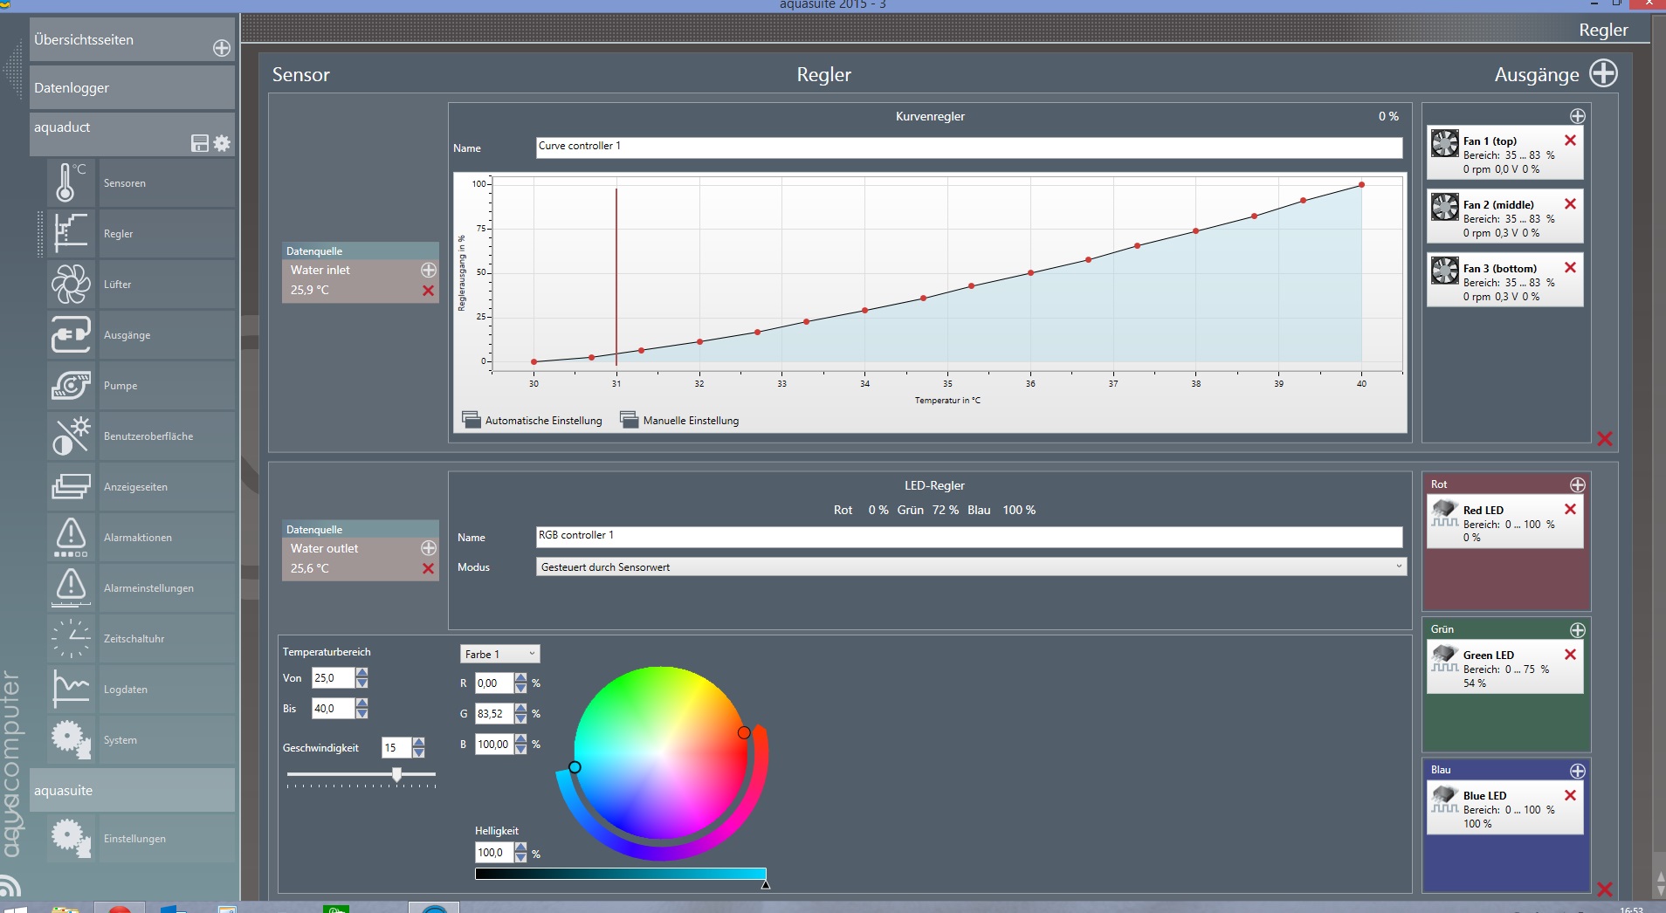Open the Zeitschaltuhr timer icon

point(70,639)
